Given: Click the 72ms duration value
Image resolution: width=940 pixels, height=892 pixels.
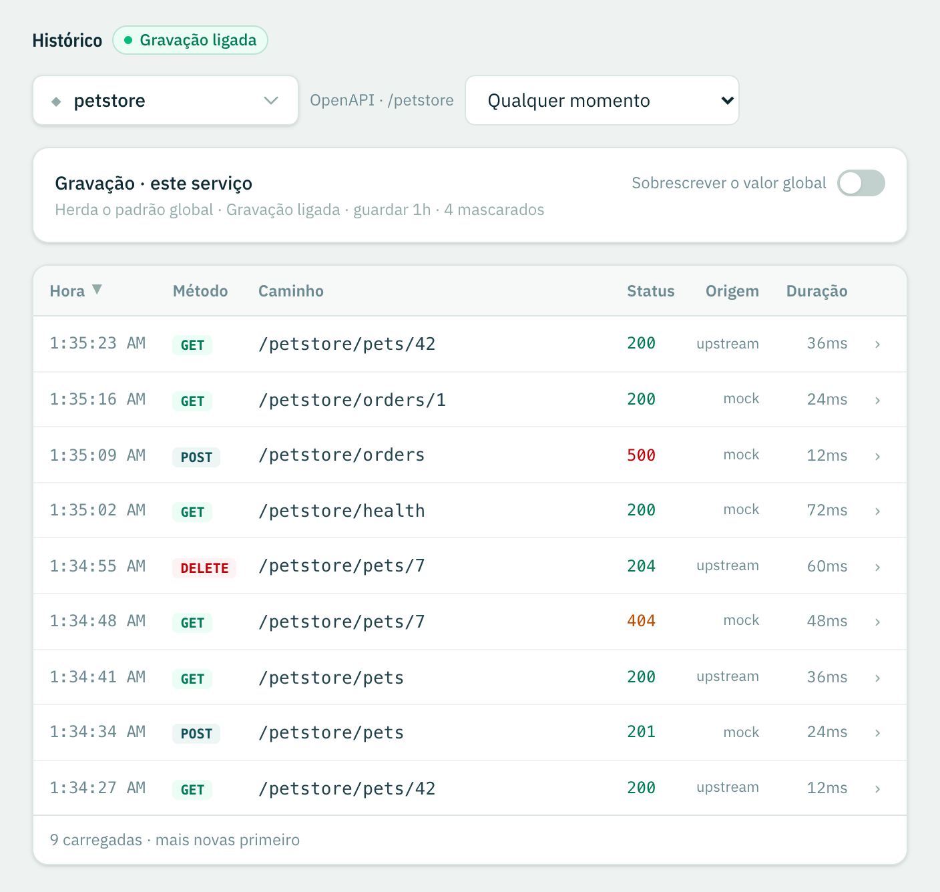Looking at the screenshot, I should (x=827, y=510).
